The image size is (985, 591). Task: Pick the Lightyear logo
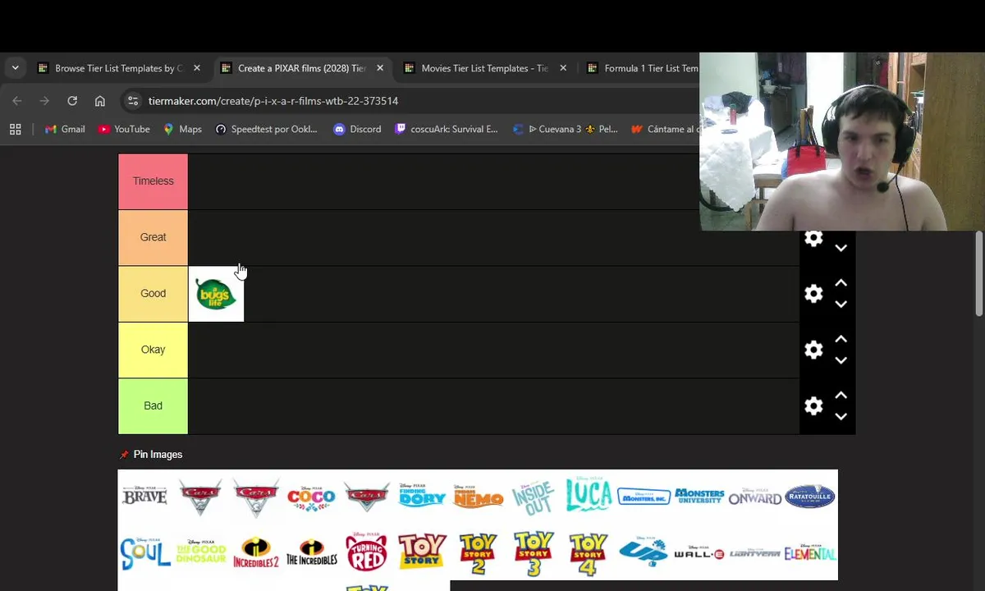pos(755,554)
